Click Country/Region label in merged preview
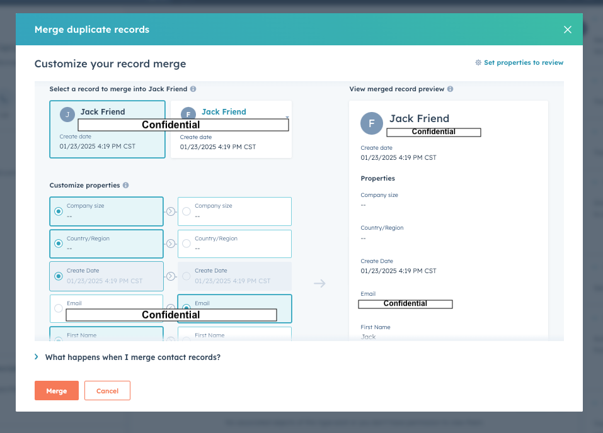The image size is (603, 433). pyautogui.click(x=382, y=228)
